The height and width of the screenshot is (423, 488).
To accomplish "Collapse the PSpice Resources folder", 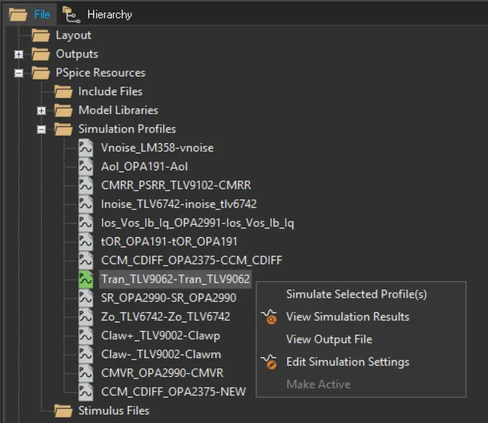I will (x=18, y=73).
